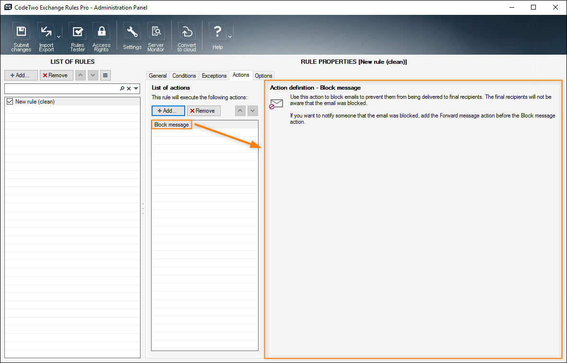
Task: Close the Administration Panel window
Action: [x=555, y=7]
